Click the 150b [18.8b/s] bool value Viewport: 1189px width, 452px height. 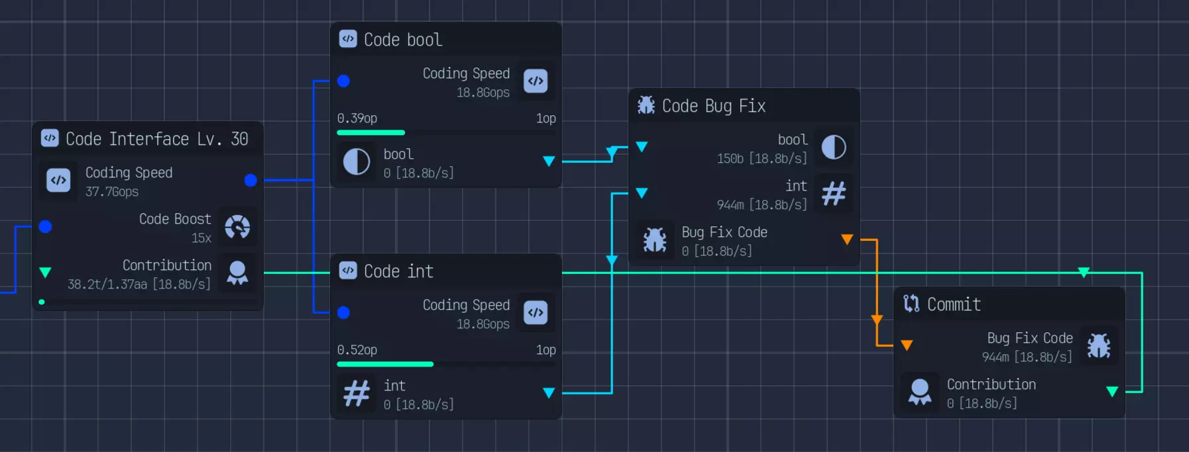point(762,159)
